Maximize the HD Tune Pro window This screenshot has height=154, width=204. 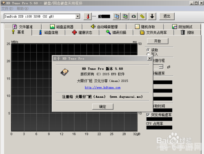(x=196, y=3)
